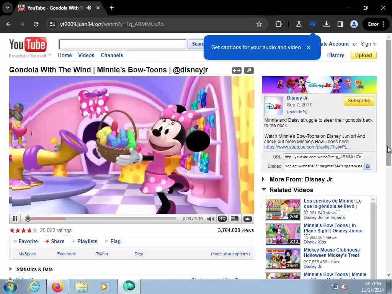The image size is (392, 294).
Task: Toggle browser side panel icon
Action: (x=340, y=24)
